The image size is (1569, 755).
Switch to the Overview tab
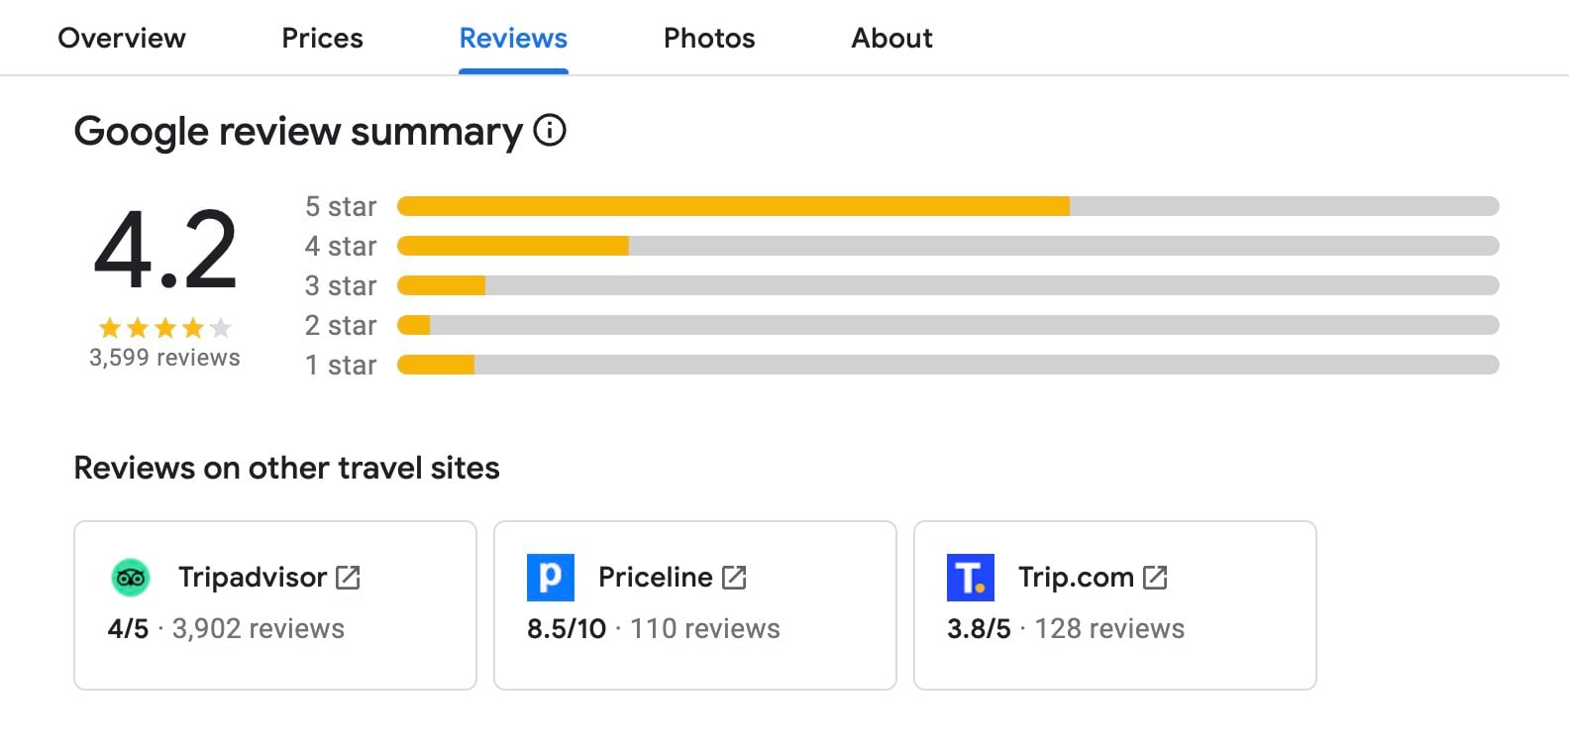point(122,38)
